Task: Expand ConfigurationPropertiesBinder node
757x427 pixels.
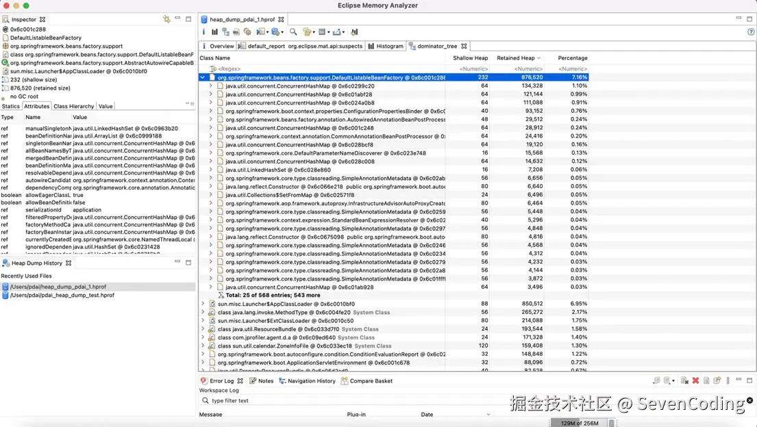Action: tap(211, 111)
